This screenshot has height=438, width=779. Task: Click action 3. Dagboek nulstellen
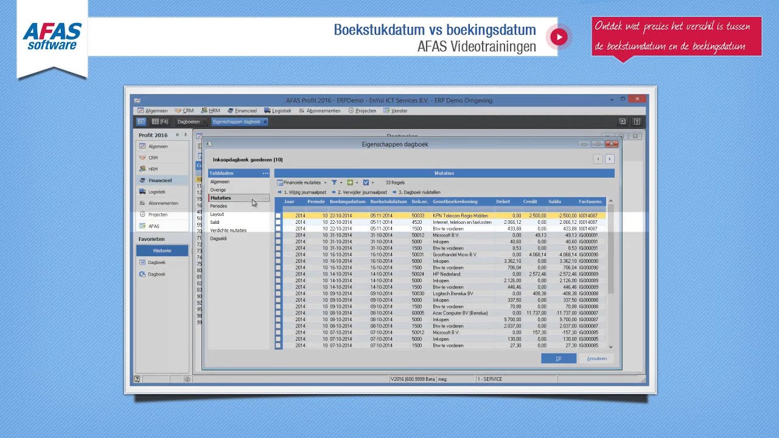(x=416, y=192)
